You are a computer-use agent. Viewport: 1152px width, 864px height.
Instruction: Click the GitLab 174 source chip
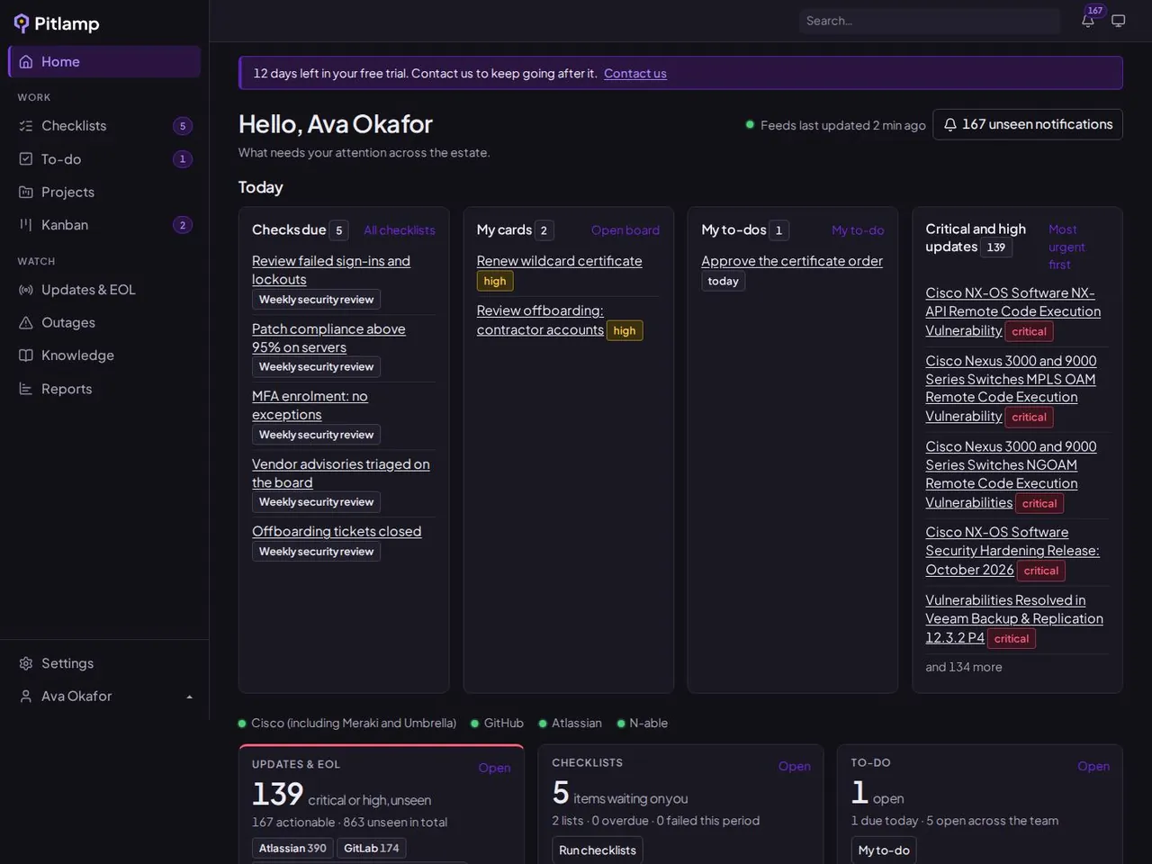372,849
